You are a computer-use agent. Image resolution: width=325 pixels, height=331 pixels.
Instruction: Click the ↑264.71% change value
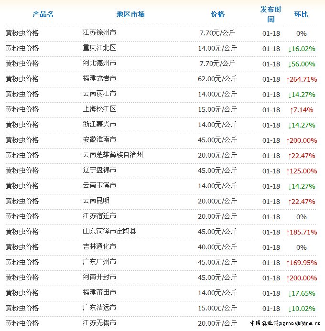coord(301,79)
